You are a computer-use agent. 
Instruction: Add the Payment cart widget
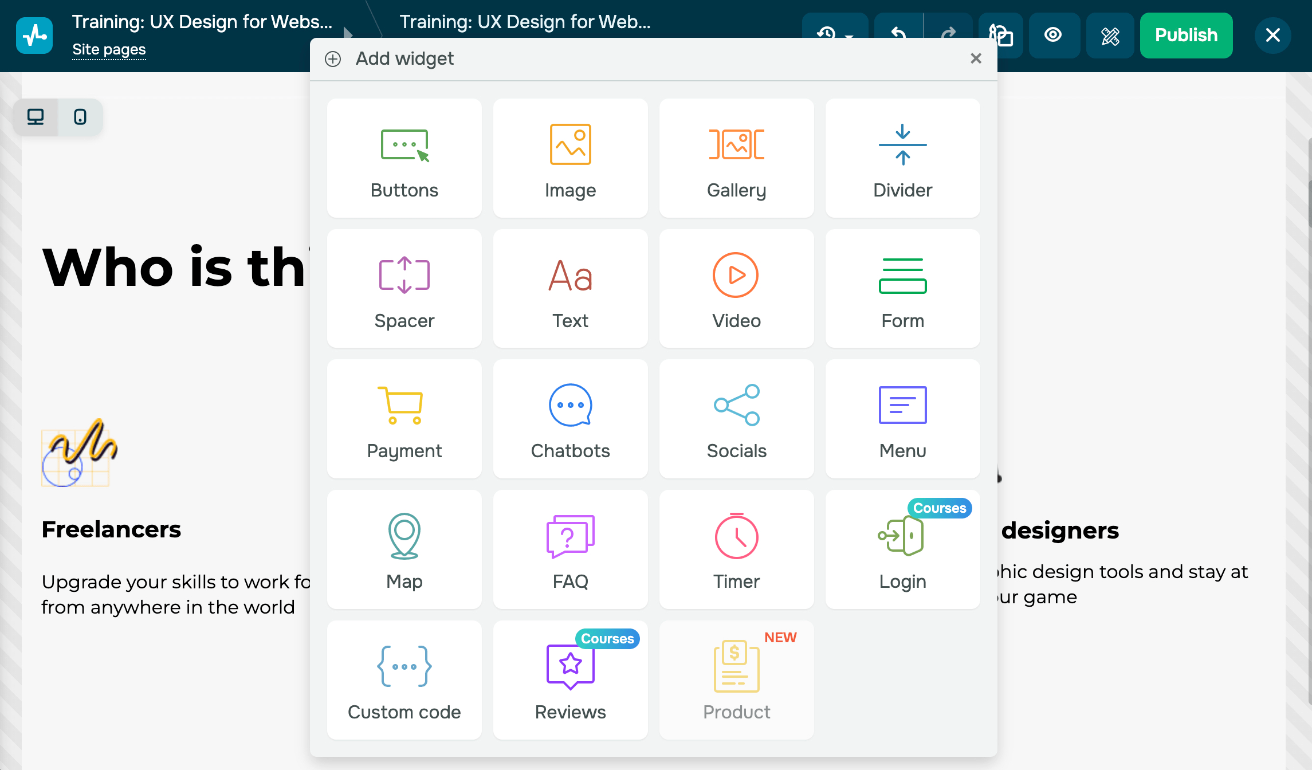404,419
